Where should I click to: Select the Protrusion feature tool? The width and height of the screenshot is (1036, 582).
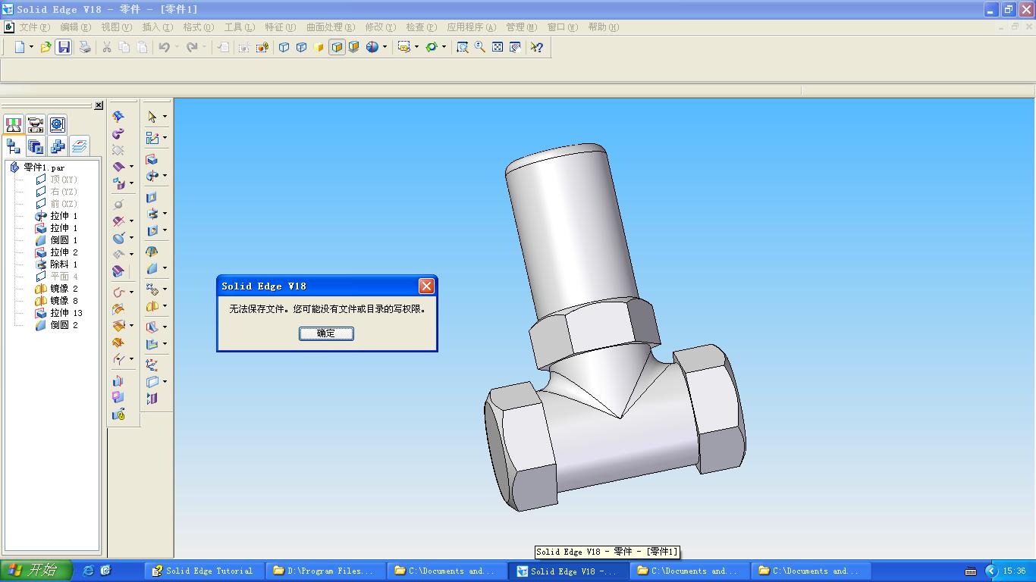[x=152, y=159]
